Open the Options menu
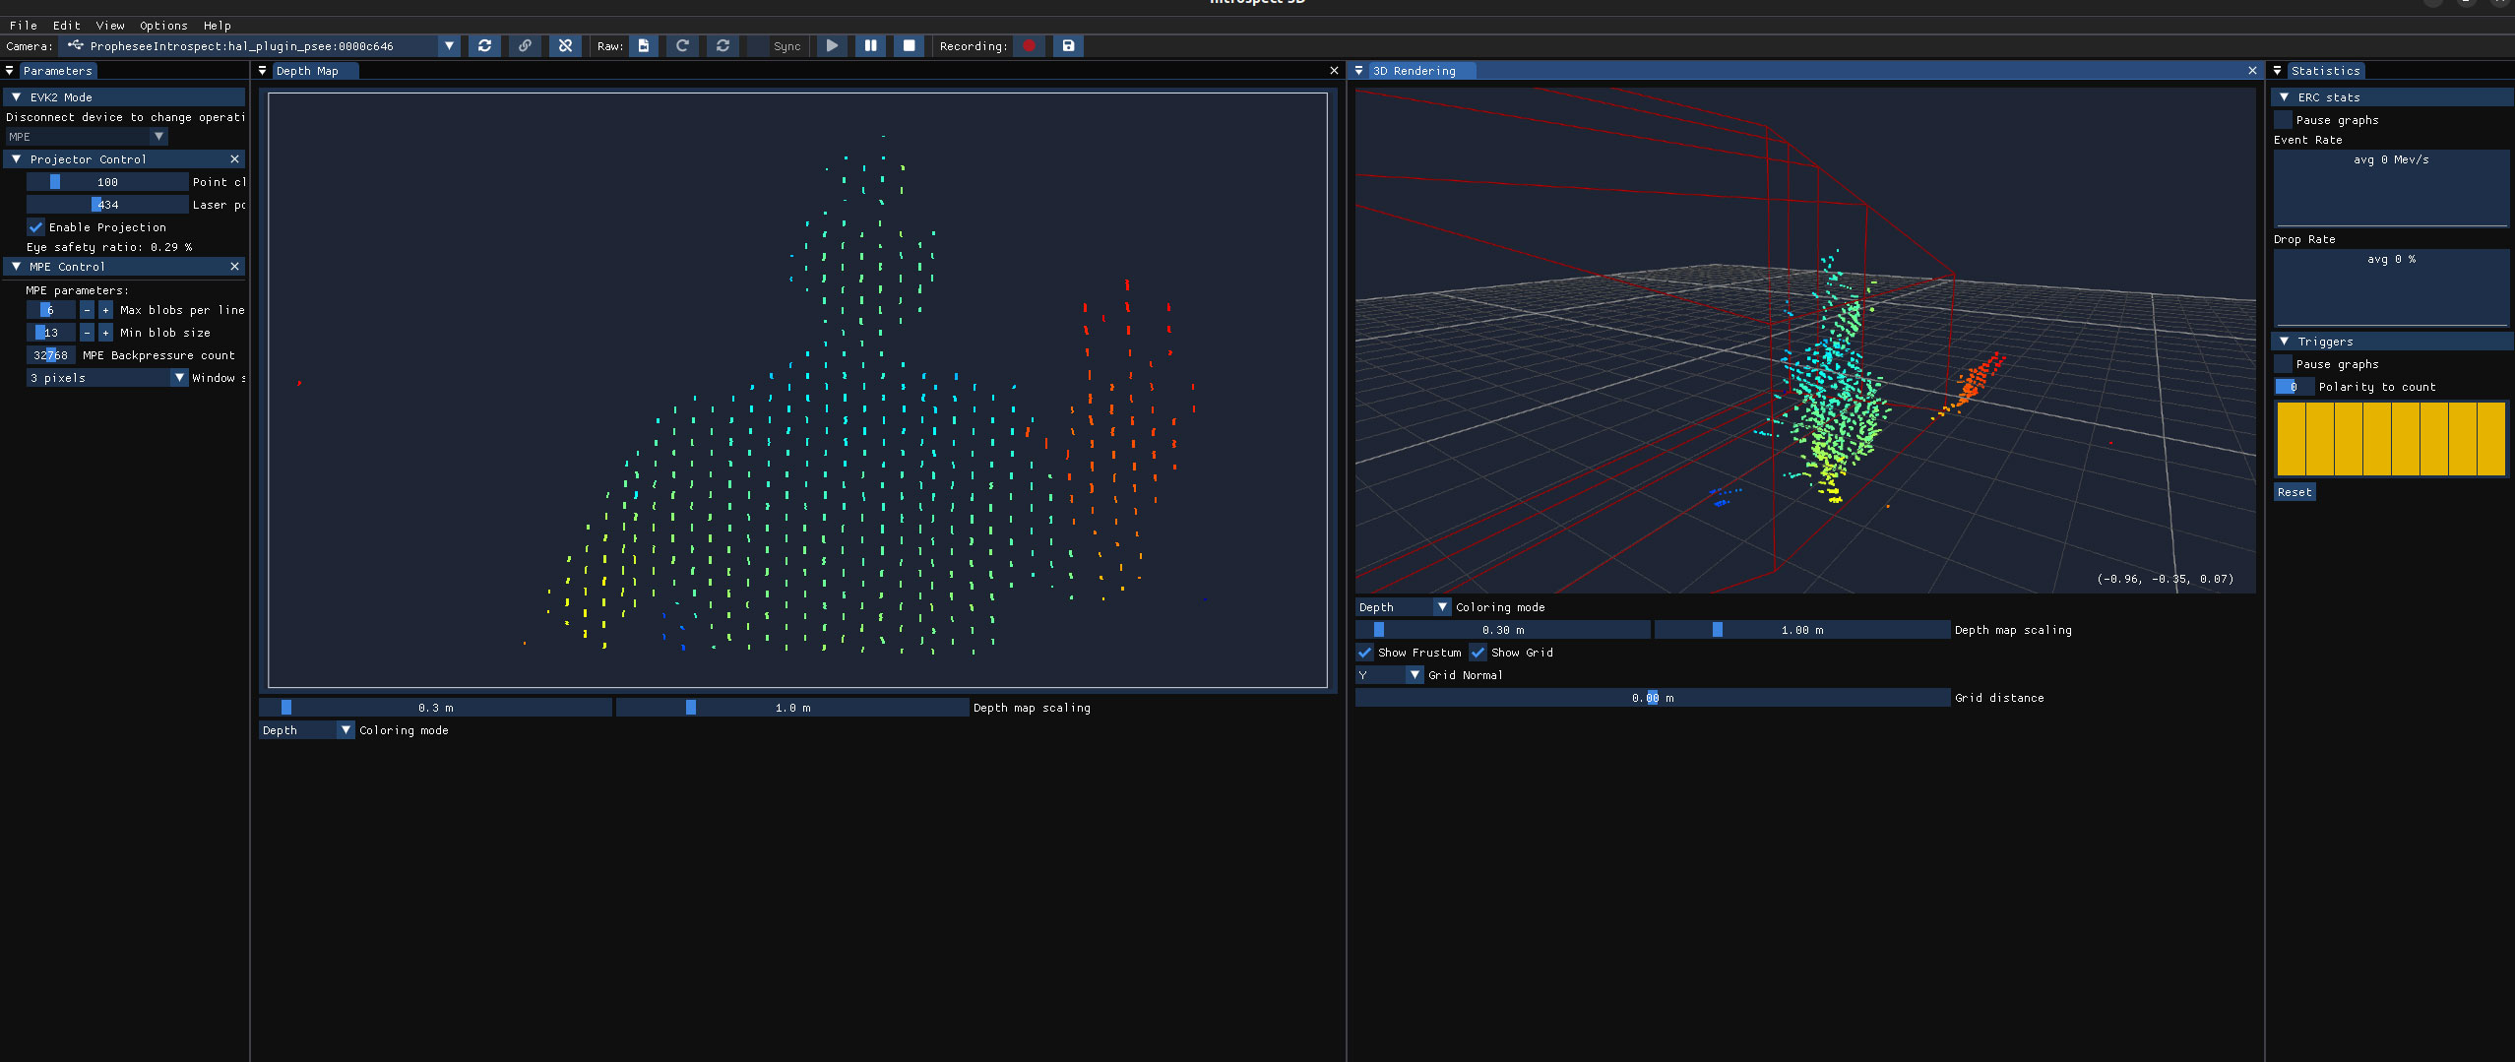This screenshot has width=2515, height=1062. click(163, 26)
